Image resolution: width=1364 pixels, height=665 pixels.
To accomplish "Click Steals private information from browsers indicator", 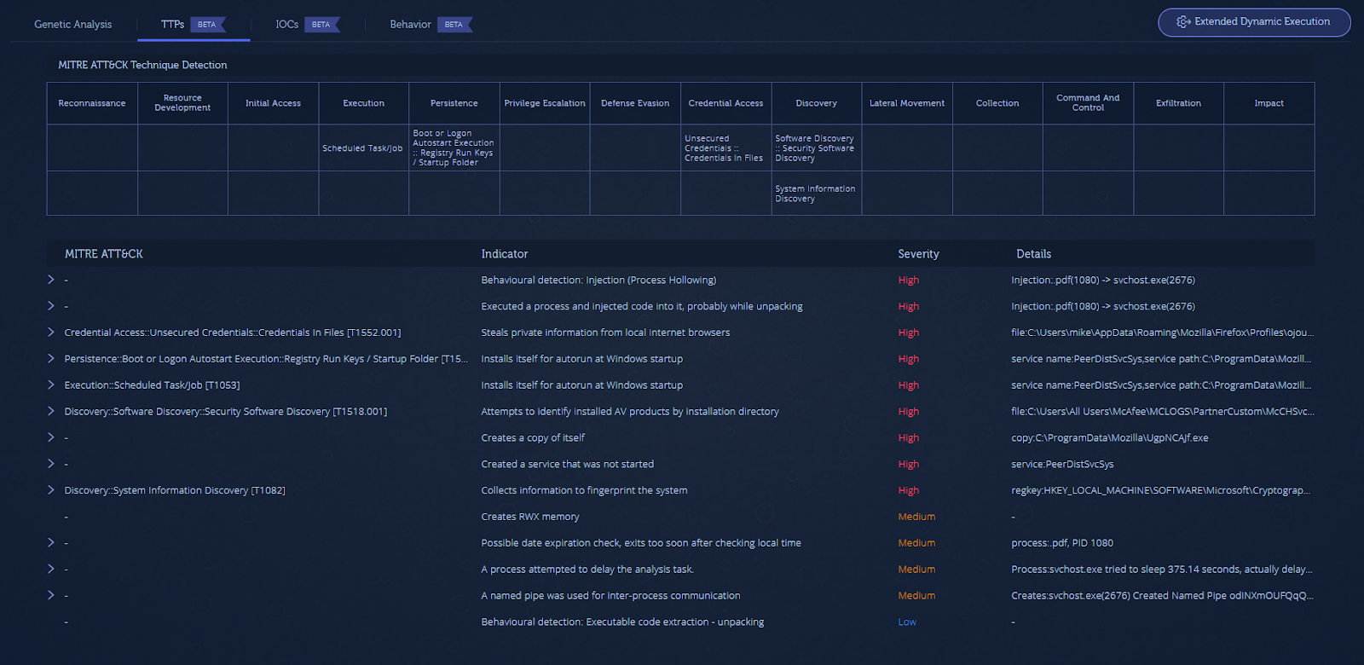I will (x=605, y=332).
